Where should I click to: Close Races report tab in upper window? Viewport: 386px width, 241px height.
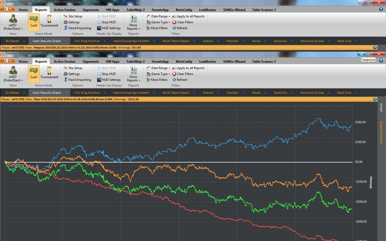coord(265,41)
